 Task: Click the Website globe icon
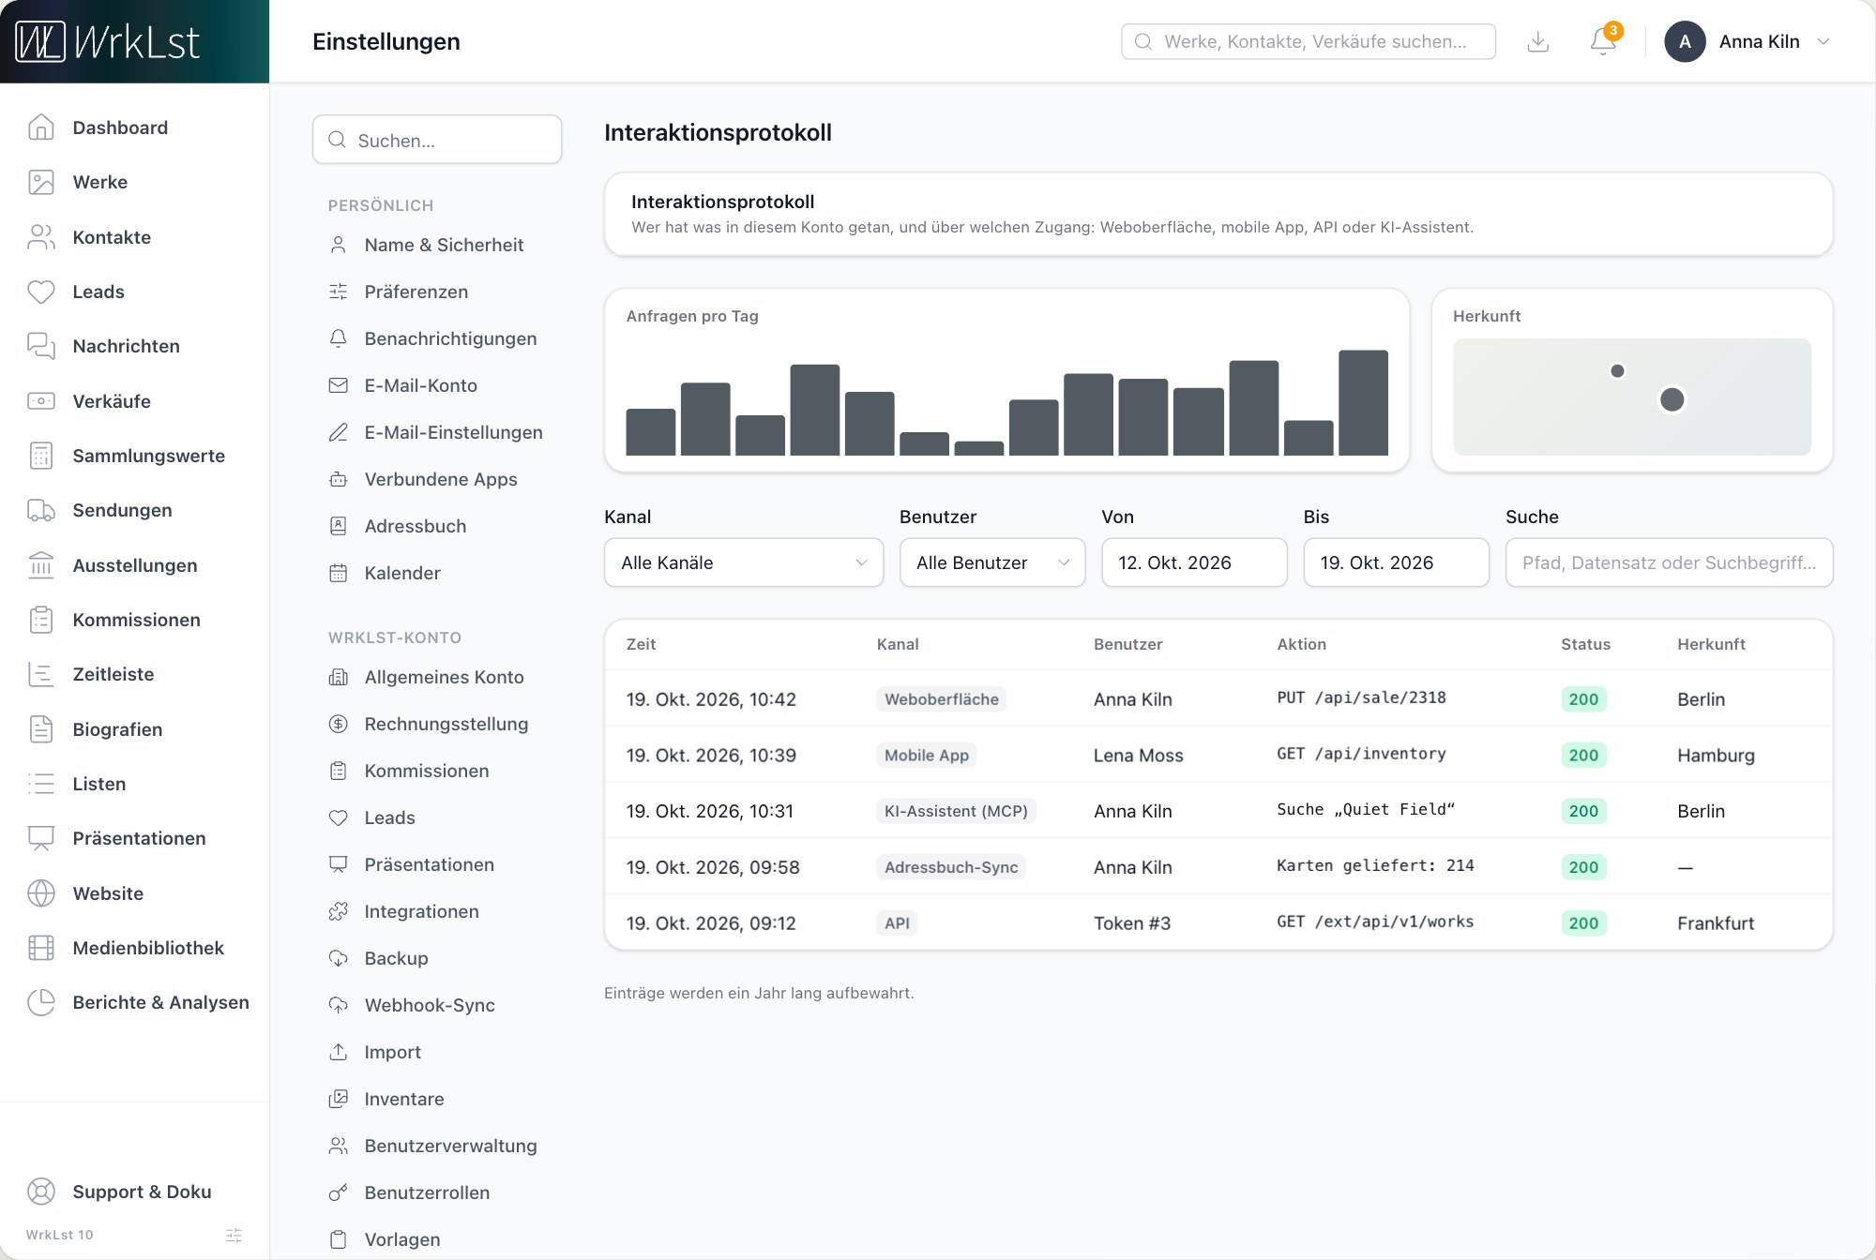(x=41, y=893)
